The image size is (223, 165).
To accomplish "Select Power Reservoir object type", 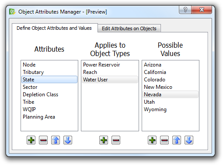I will [x=110, y=65].
